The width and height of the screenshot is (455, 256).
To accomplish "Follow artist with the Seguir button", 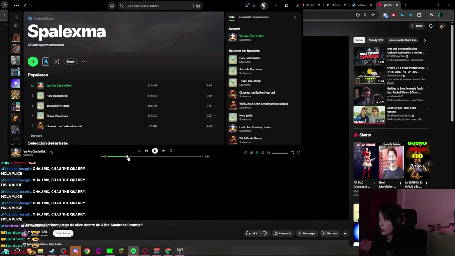I will pos(70,62).
